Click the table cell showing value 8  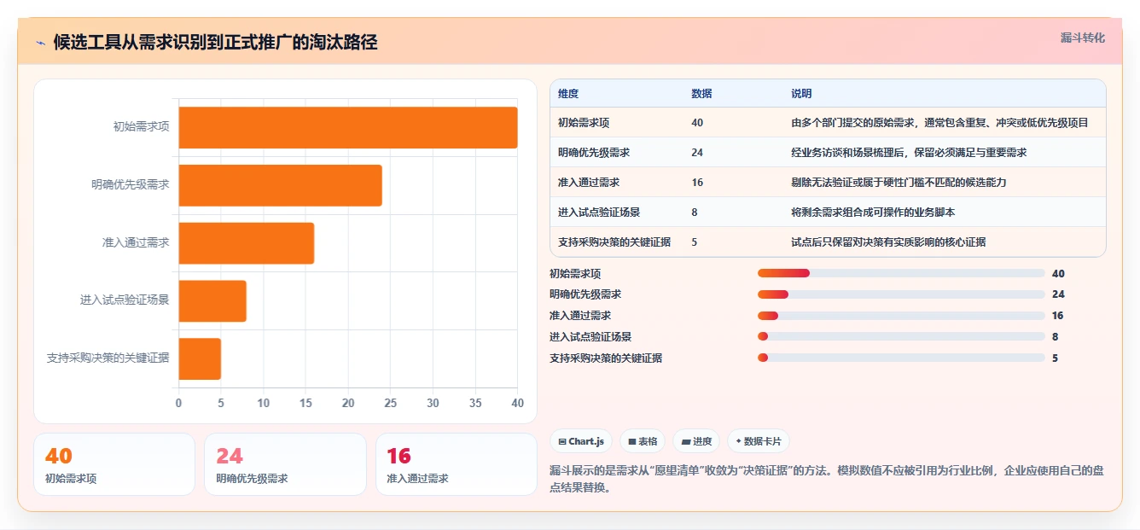695,213
